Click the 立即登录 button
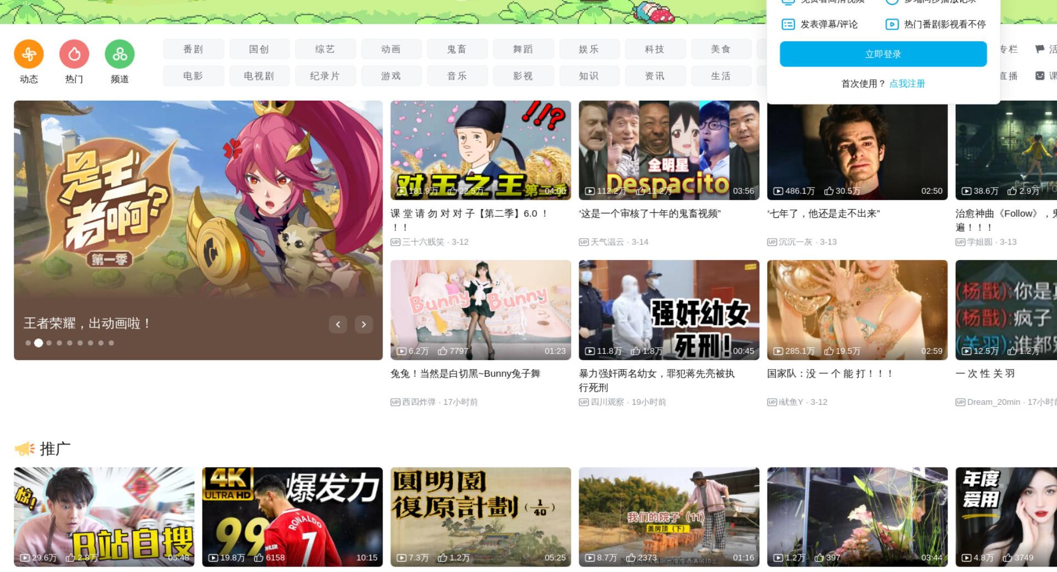 (x=883, y=54)
